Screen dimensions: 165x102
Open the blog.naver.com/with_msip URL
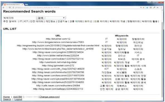tap(58, 69)
